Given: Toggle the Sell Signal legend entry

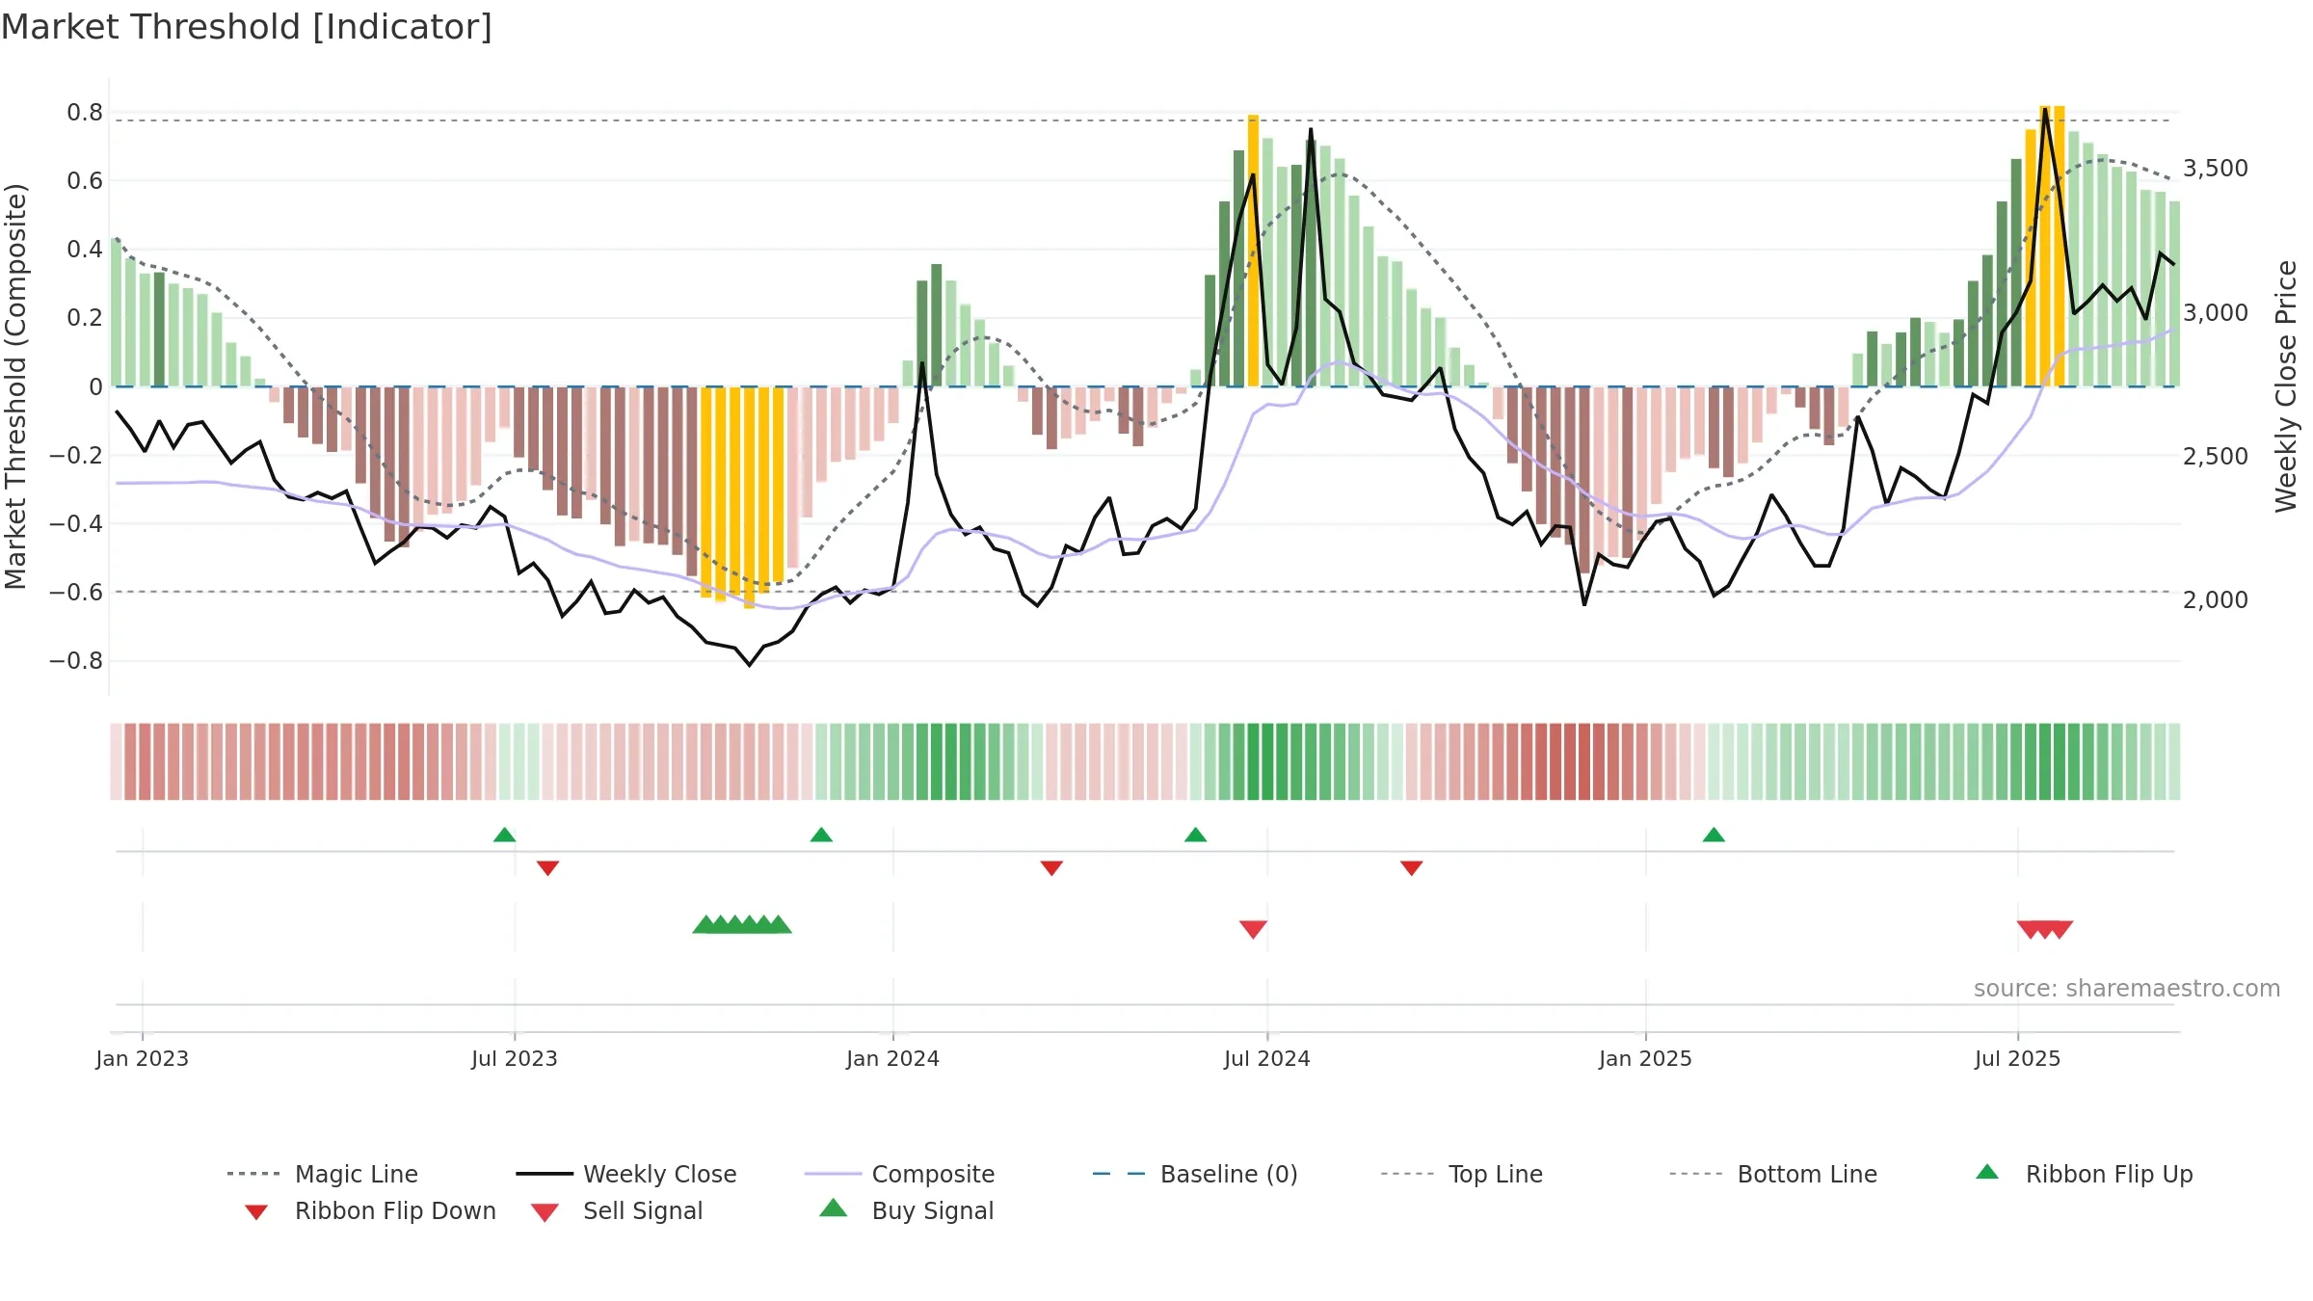Looking at the screenshot, I should [617, 1210].
